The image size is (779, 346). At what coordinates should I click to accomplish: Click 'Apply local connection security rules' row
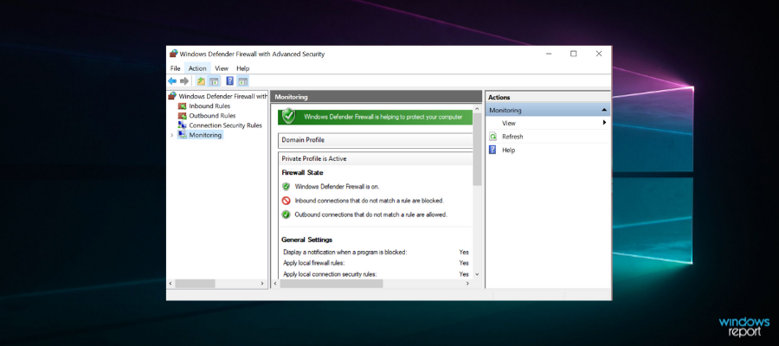click(376, 274)
